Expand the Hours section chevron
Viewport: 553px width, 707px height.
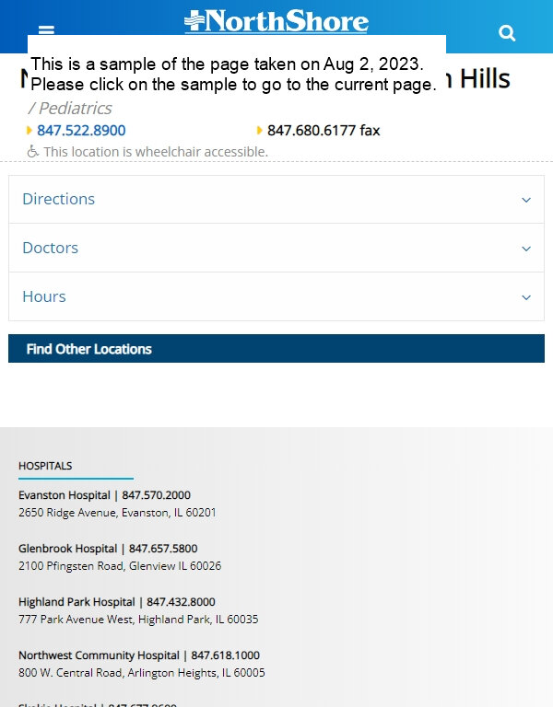click(x=526, y=296)
